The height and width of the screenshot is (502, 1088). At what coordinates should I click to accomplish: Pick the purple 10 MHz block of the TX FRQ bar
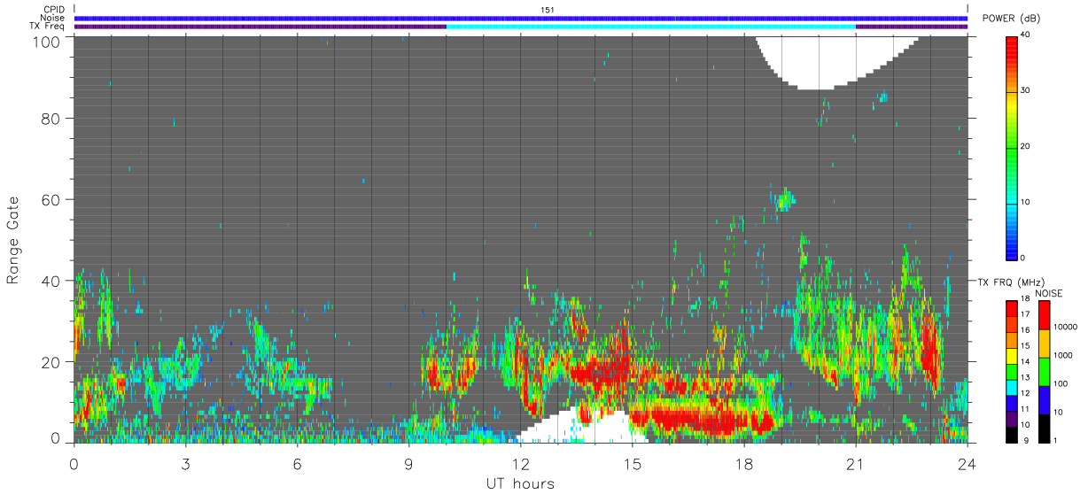1011,419
